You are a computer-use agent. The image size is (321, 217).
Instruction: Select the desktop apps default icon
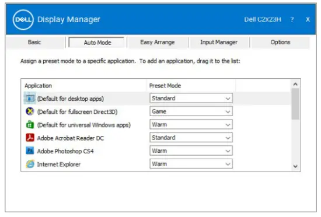(x=30, y=99)
